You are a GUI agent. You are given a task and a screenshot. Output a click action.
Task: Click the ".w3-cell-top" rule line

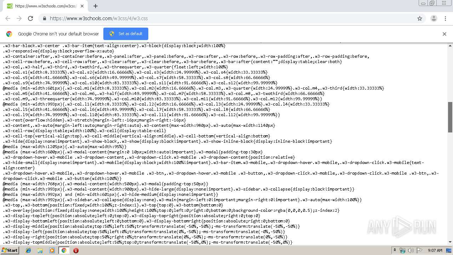pyautogui.click(x=137, y=136)
